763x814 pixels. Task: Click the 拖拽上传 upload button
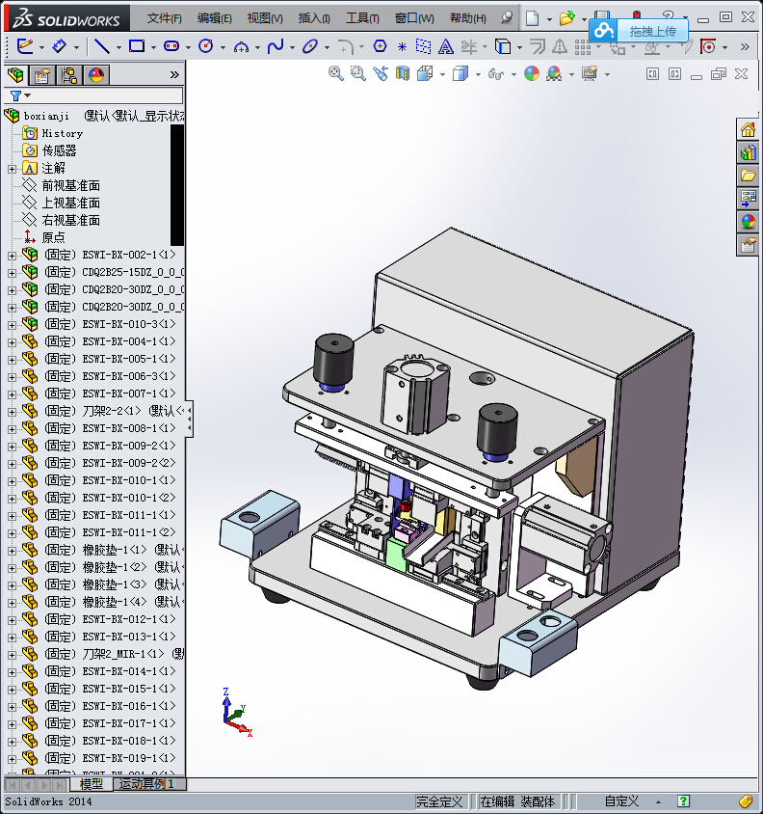[640, 31]
